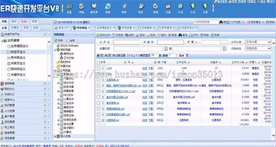Click 刷新 in 网络硬盘 tree panel

(x=58, y=40)
